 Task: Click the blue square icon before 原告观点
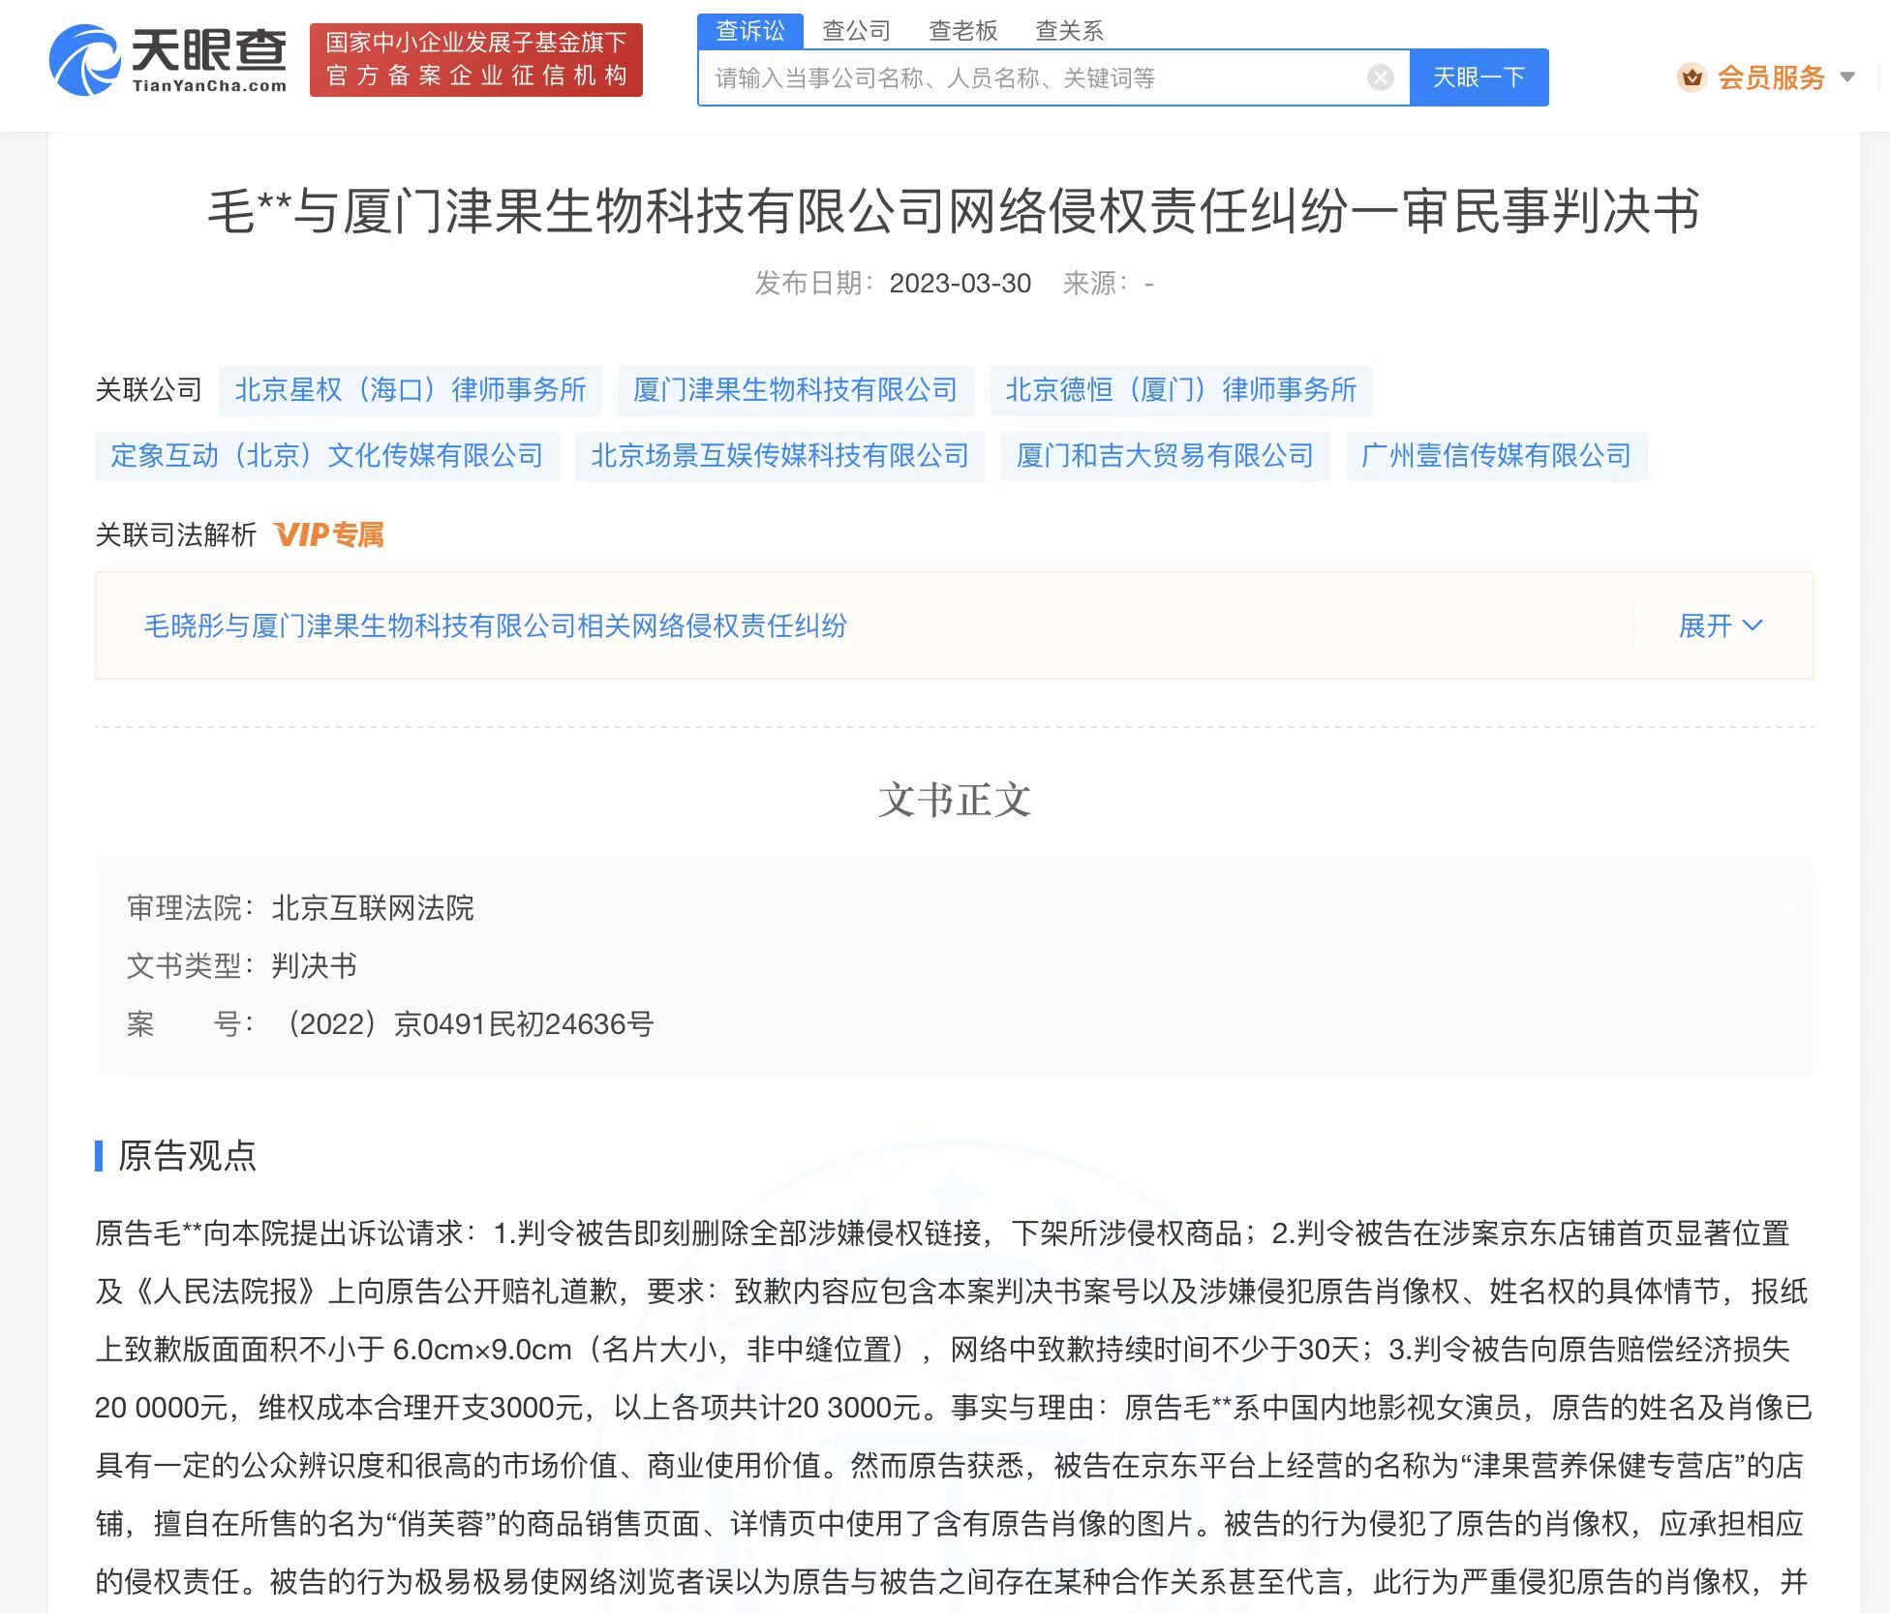100,1156
